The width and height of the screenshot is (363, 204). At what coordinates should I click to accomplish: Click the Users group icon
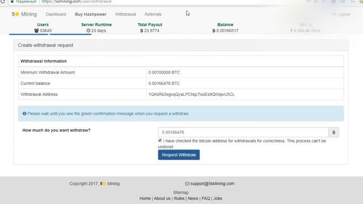(36, 31)
